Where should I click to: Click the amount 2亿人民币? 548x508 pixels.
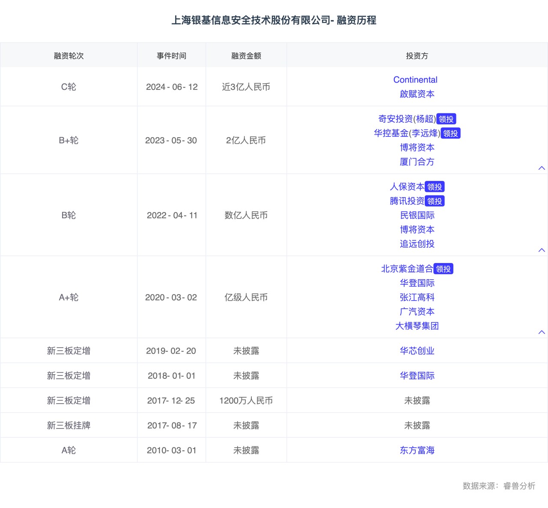(x=246, y=140)
